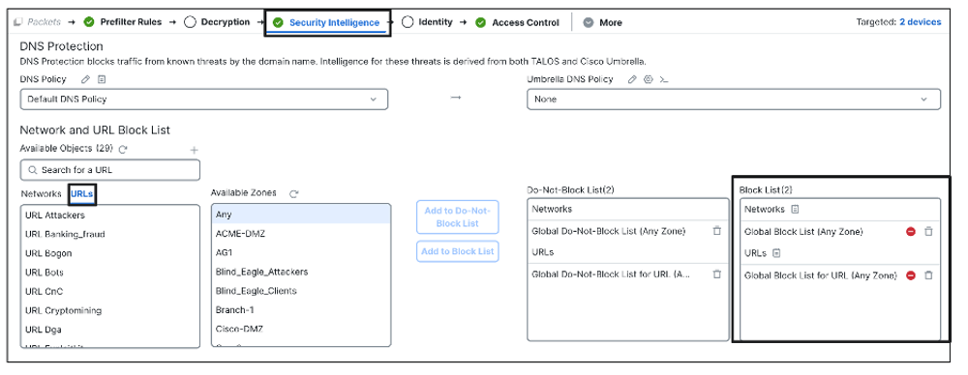The height and width of the screenshot is (375, 968).
Task: Refresh the Available Objects list
Action: [x=123, y=149]
